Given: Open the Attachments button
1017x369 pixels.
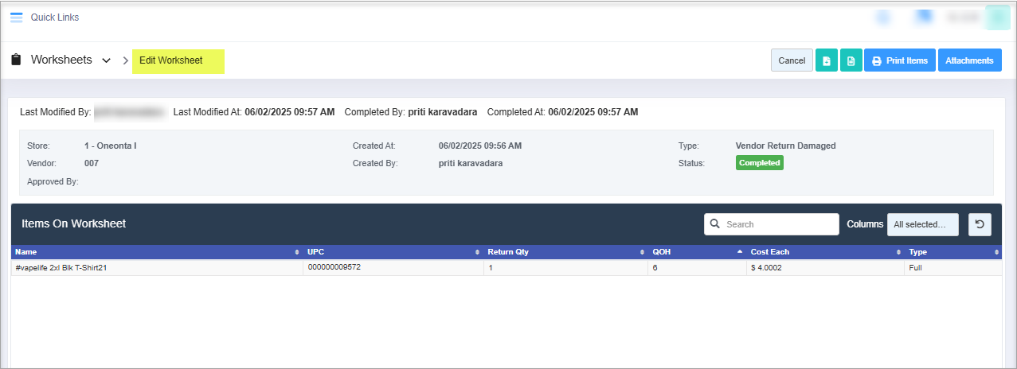Looking at the screenshot, I should (969, 60).
